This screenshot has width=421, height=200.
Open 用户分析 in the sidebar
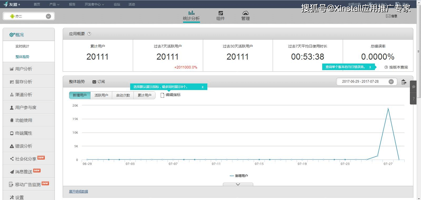[29, 69]
